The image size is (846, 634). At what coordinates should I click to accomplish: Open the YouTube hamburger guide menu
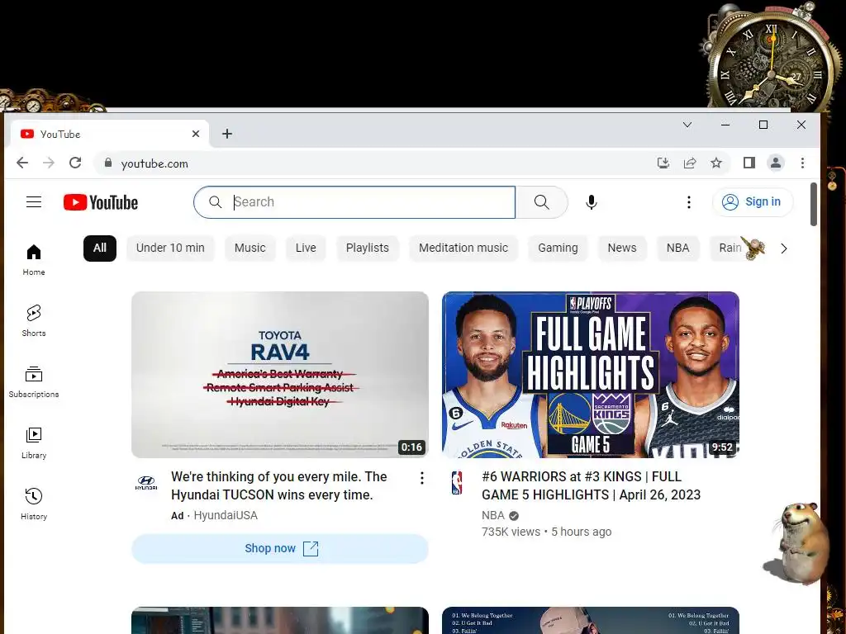(x=33, y=202)
